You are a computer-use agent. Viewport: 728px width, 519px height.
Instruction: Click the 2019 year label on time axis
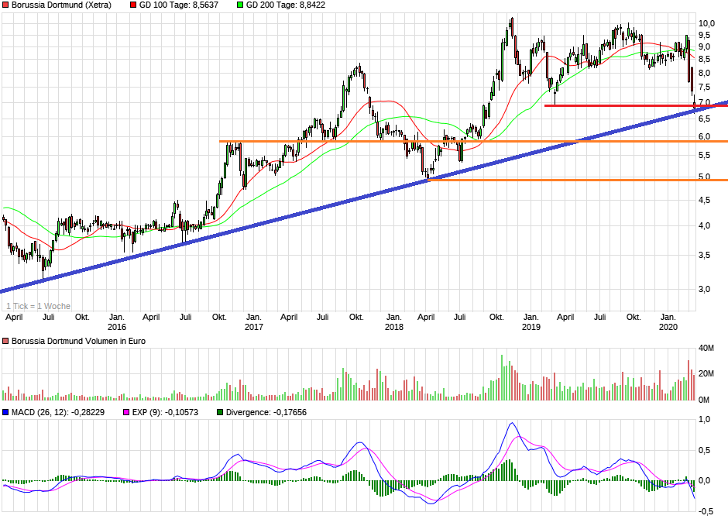(531, 327)
